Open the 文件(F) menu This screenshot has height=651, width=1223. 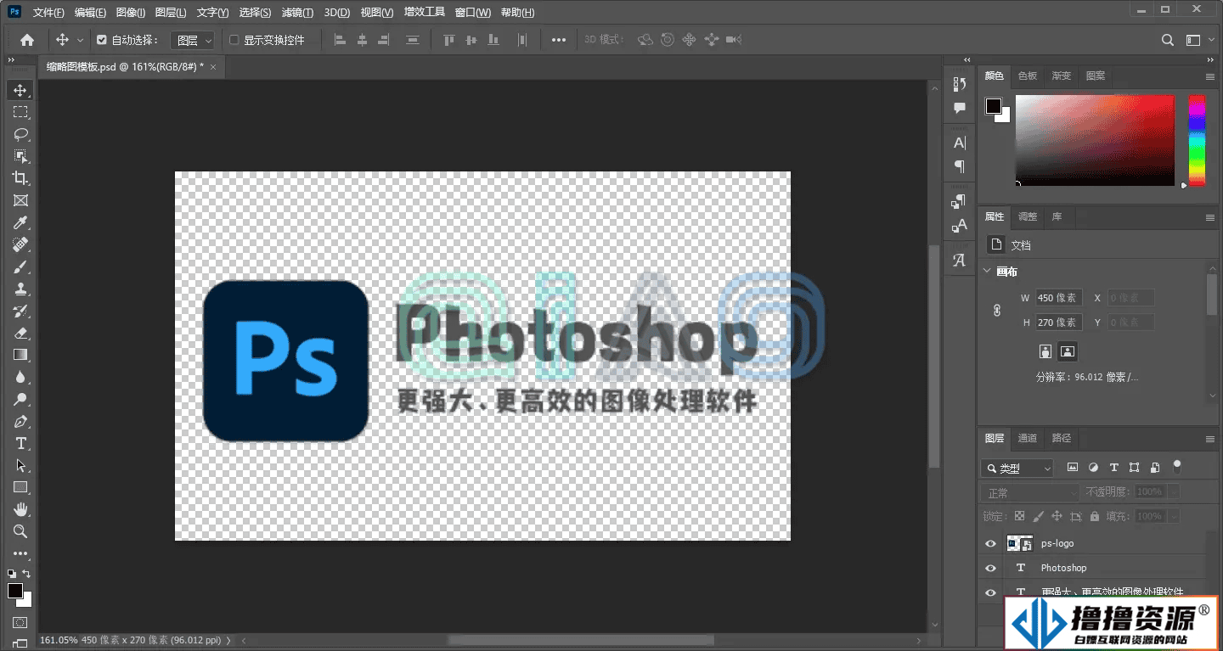tap(48, 13)
